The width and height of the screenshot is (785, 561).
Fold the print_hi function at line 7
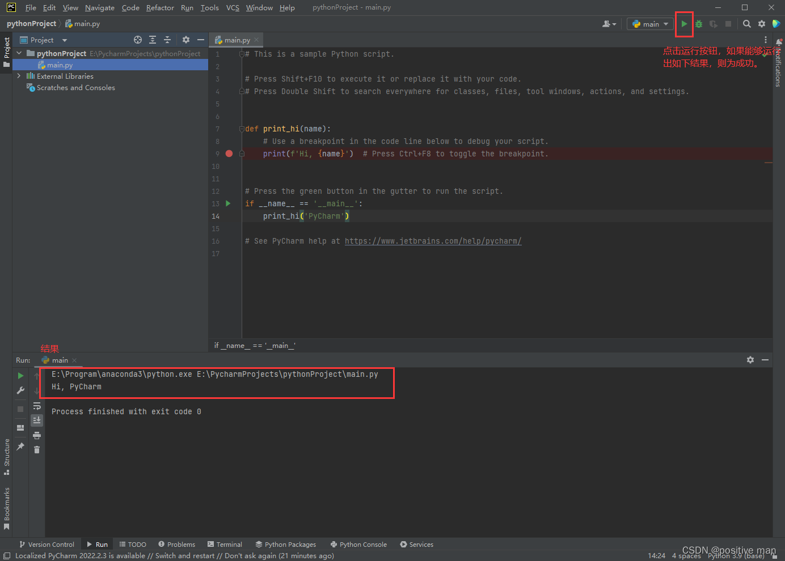point(242,129)
